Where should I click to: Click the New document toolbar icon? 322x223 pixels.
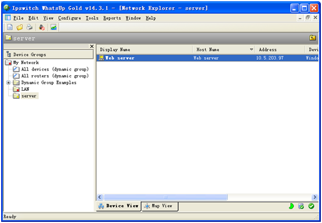pyautogui.click(x=10, y=27)
